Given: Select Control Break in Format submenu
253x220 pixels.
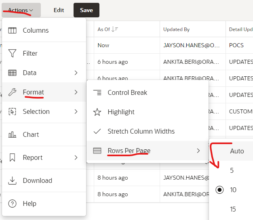Looking at the screenshot, I should (148, 92).
